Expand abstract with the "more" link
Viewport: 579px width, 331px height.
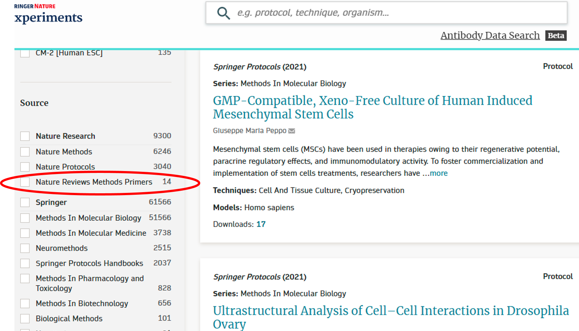439,173
